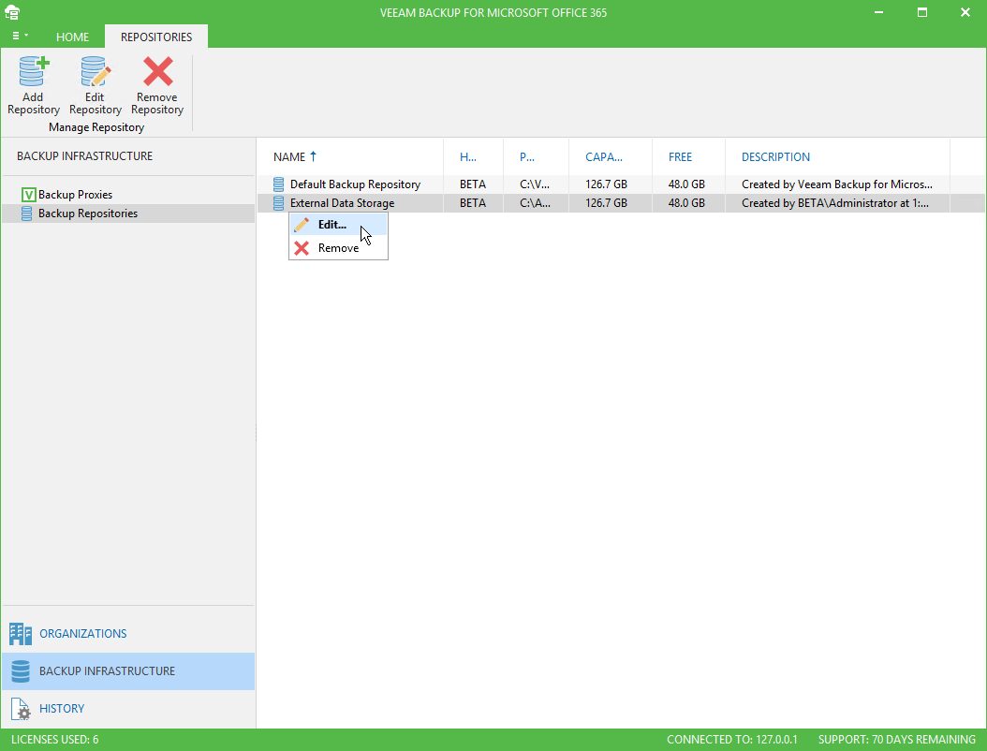Viewport: 987px width, 751px height.
Task: Click BETA host of External Data Storage
Action: click(x=473, y=203)
